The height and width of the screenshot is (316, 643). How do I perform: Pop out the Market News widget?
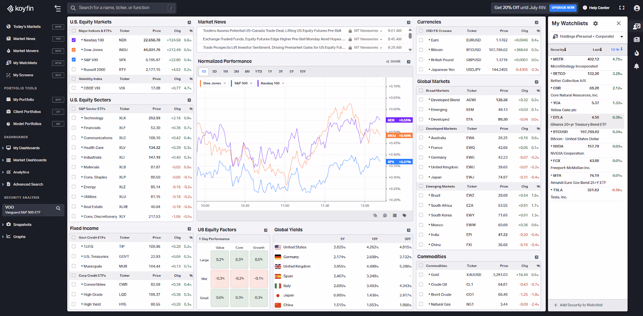[x=409, y=22]
